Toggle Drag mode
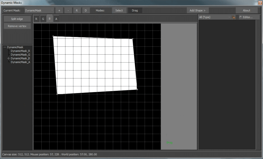This screenshot has width=263, height=159. [x=135, y=10]
